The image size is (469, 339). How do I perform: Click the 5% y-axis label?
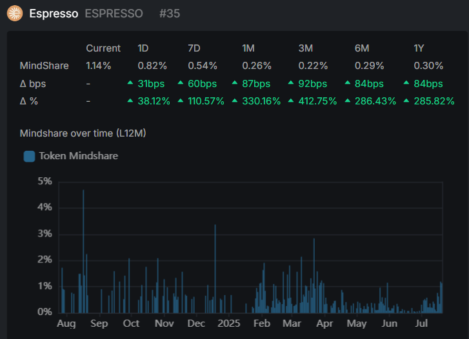tap(45, 181)
